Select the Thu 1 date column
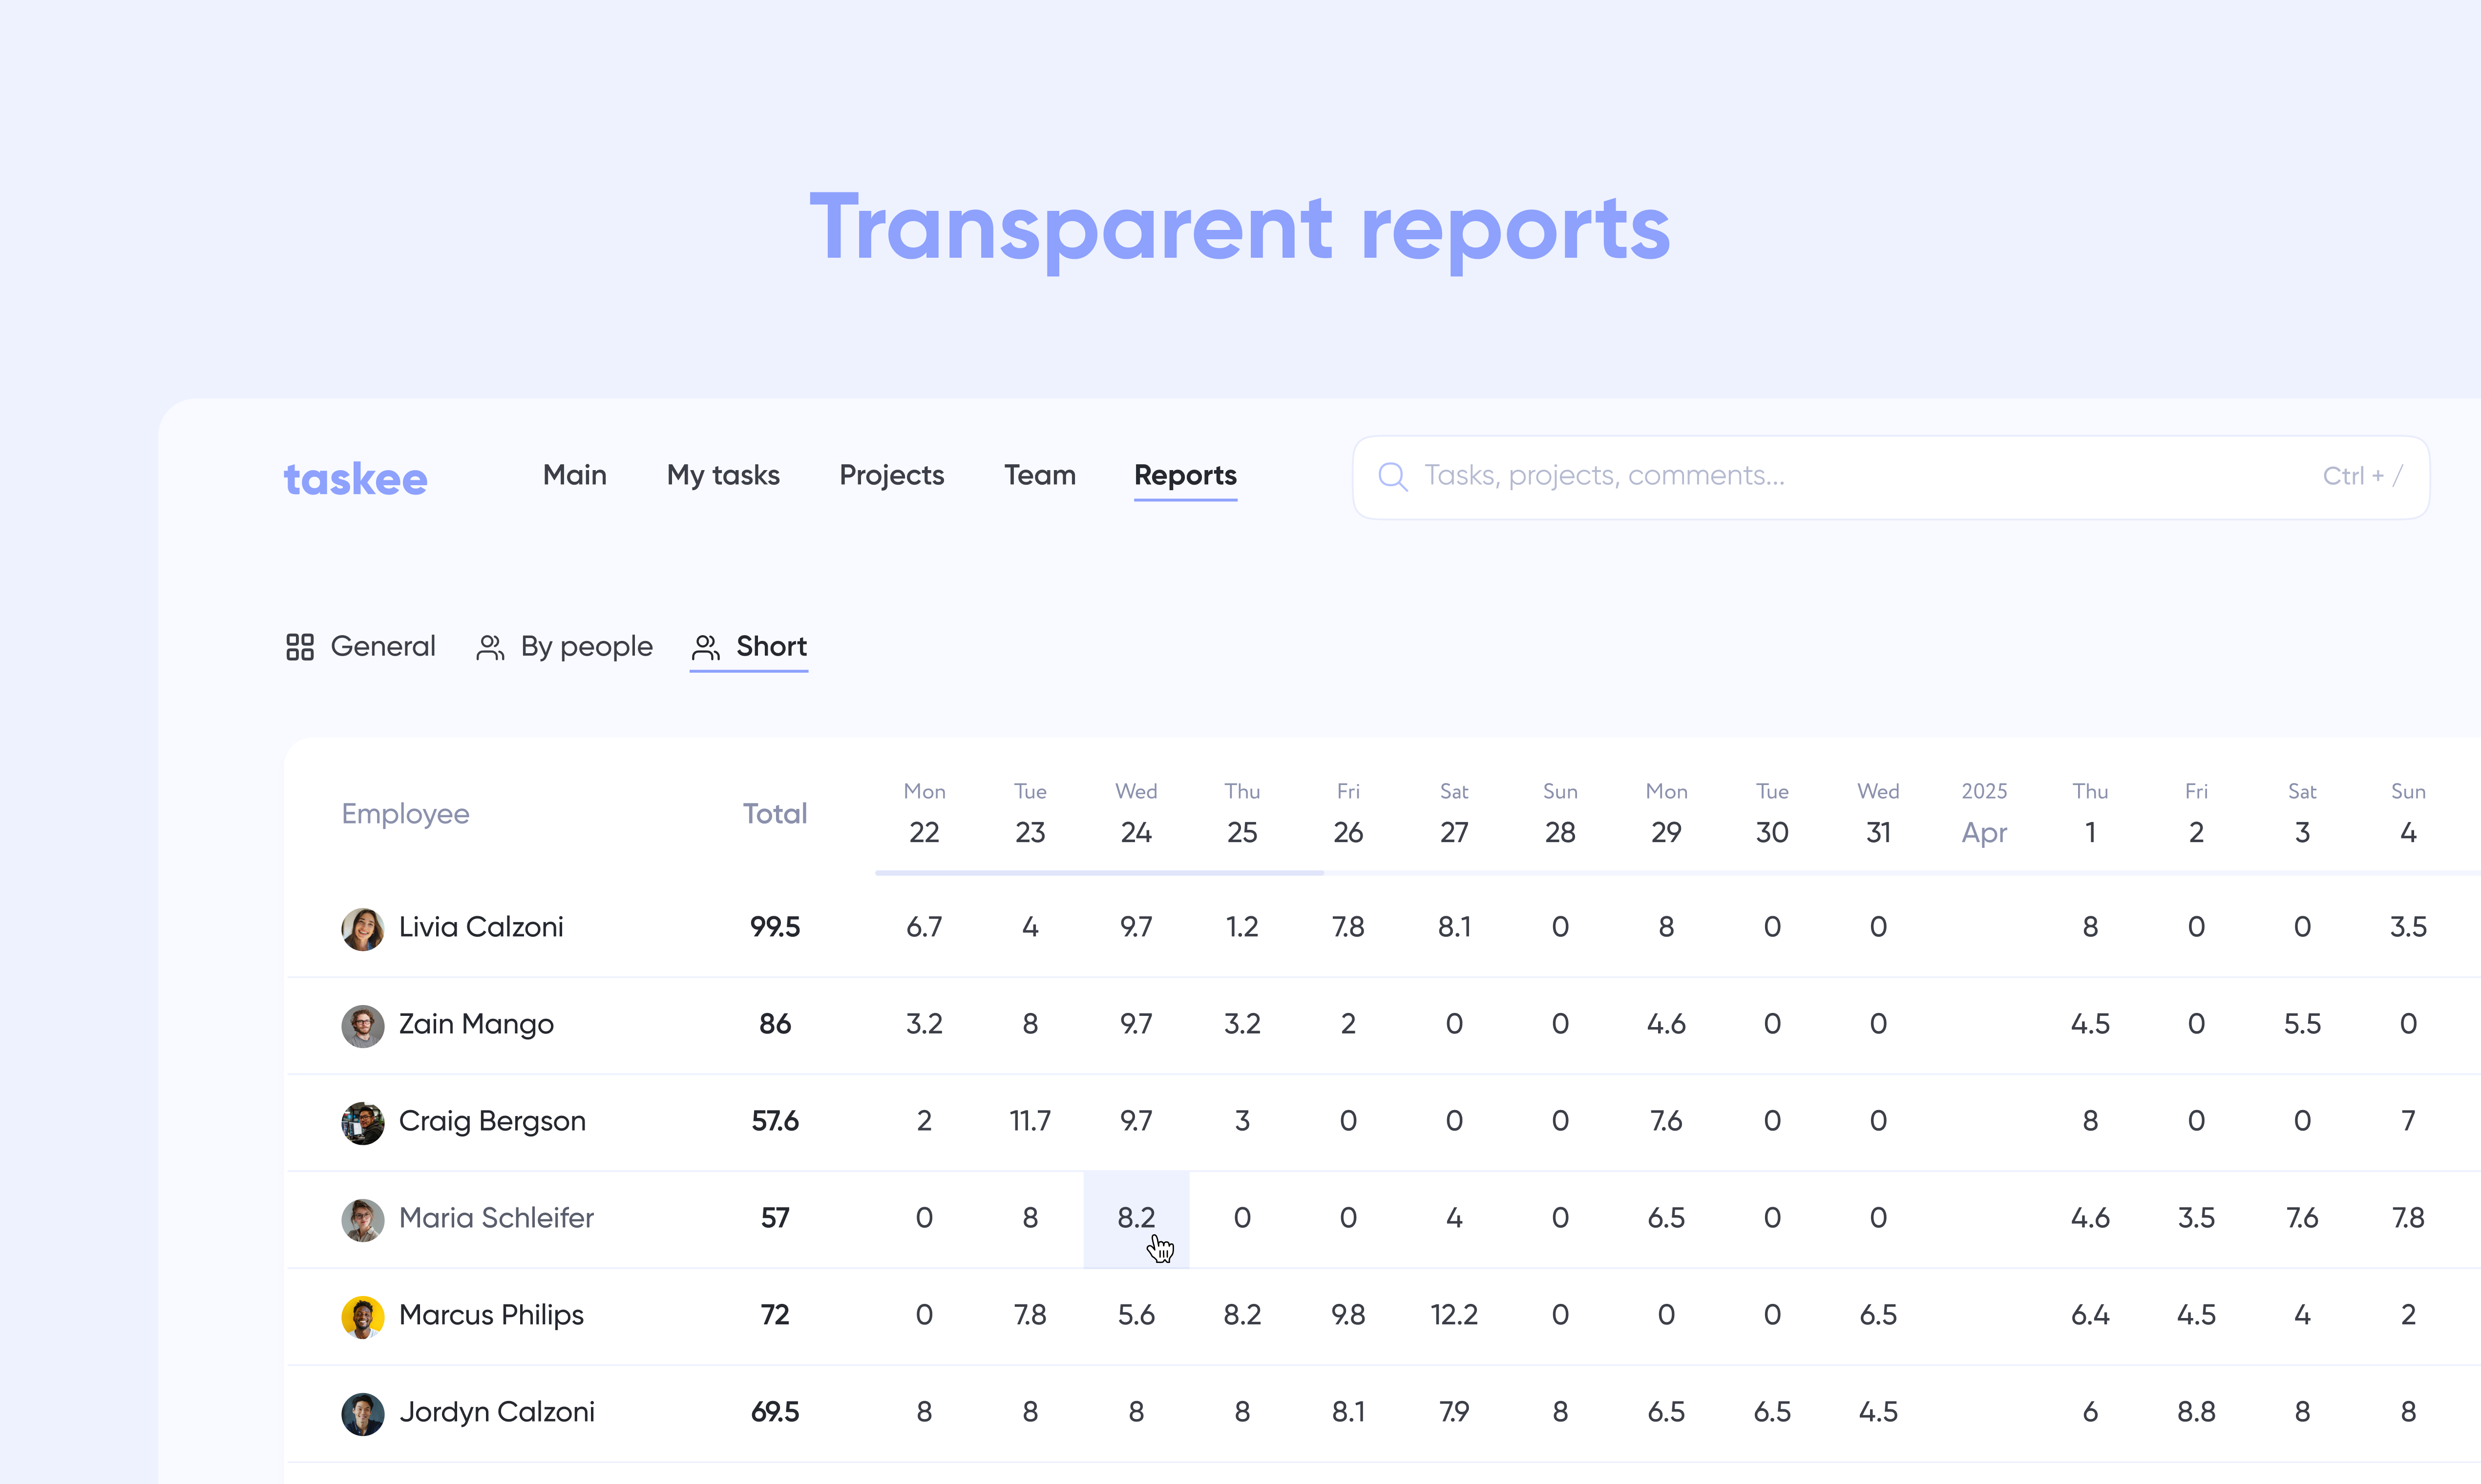Image resolution: width=2481 pixels, height=1484 pixels. click(2091, 814)
